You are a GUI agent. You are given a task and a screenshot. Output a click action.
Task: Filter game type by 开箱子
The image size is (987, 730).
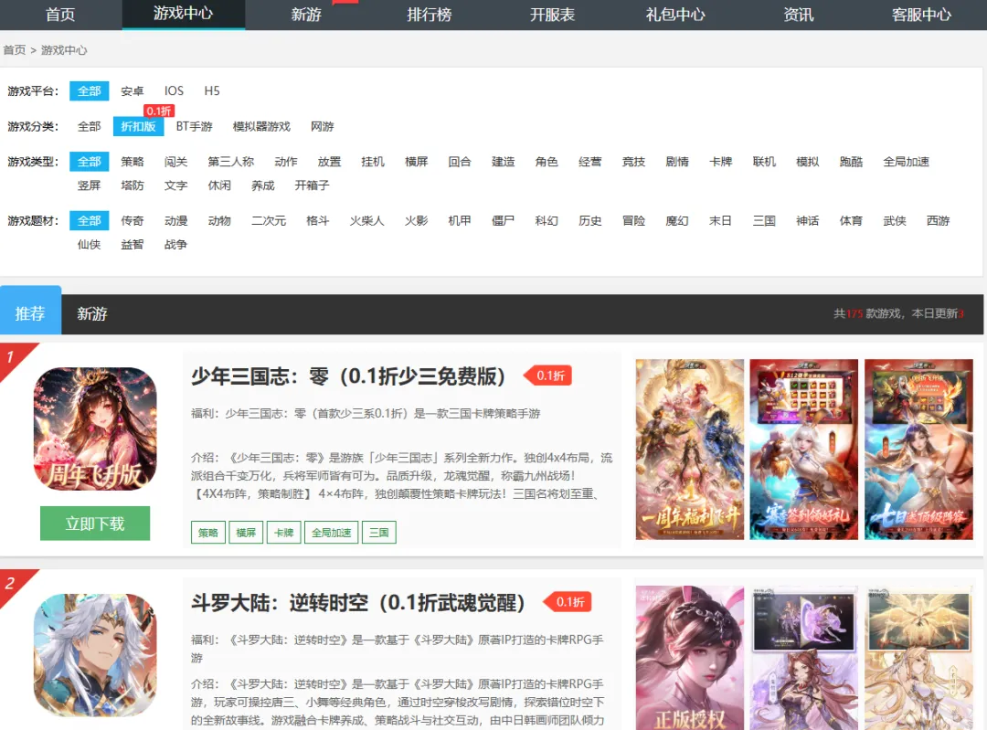pos(313,185)
